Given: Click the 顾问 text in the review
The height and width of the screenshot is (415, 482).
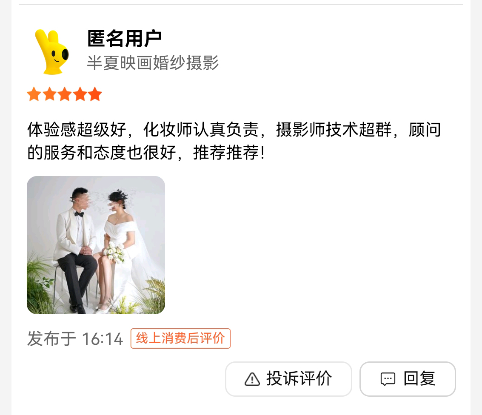Looking at the screenshot, I should 425,129.
